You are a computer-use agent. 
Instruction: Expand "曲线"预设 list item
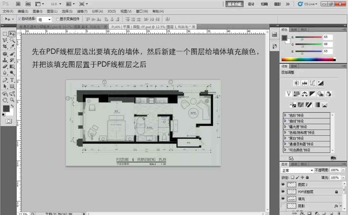tap(285, 121)
